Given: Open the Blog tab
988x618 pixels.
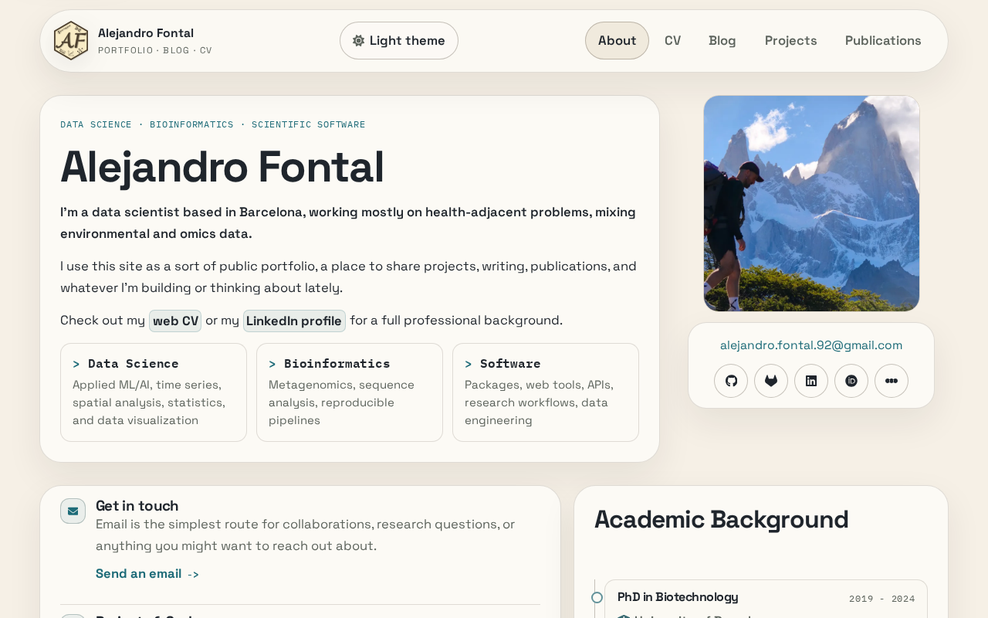Looking at the screenshot, I should [722, 41].
